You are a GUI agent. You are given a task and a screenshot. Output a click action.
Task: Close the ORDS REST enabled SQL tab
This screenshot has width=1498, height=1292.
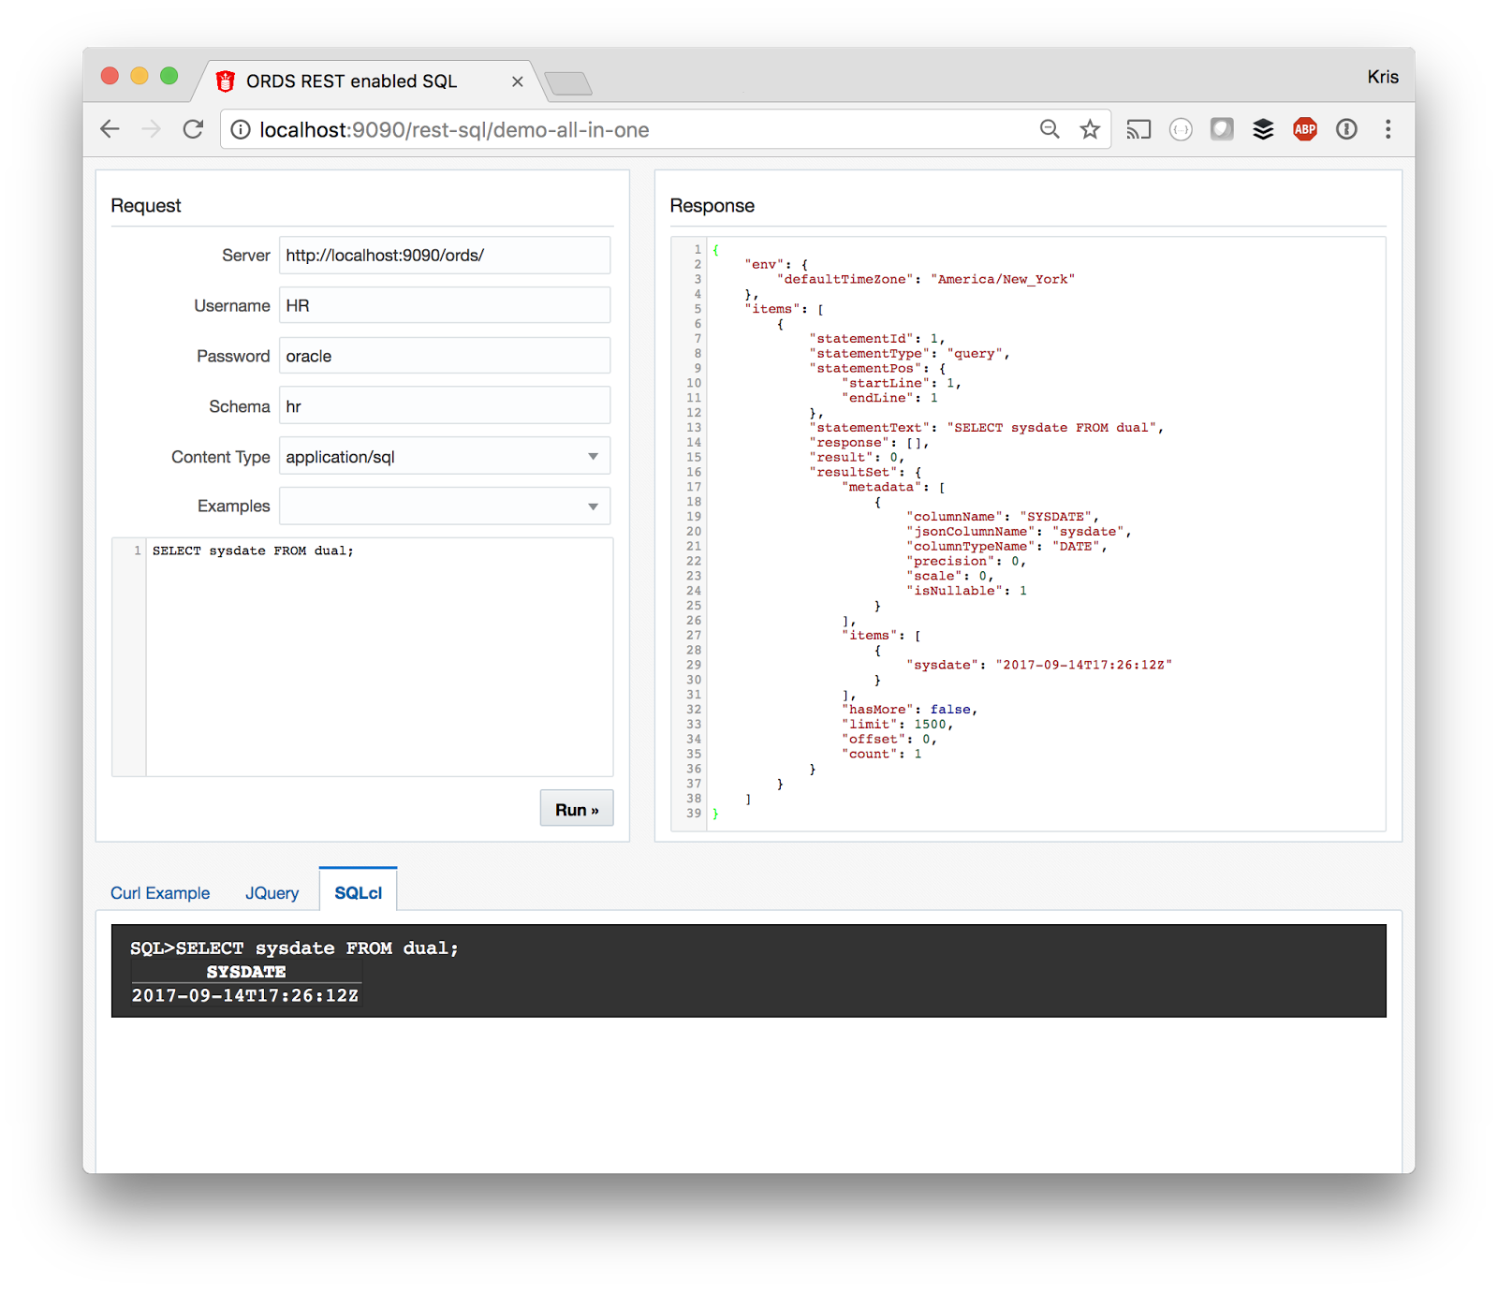click(x=517, y=81)
